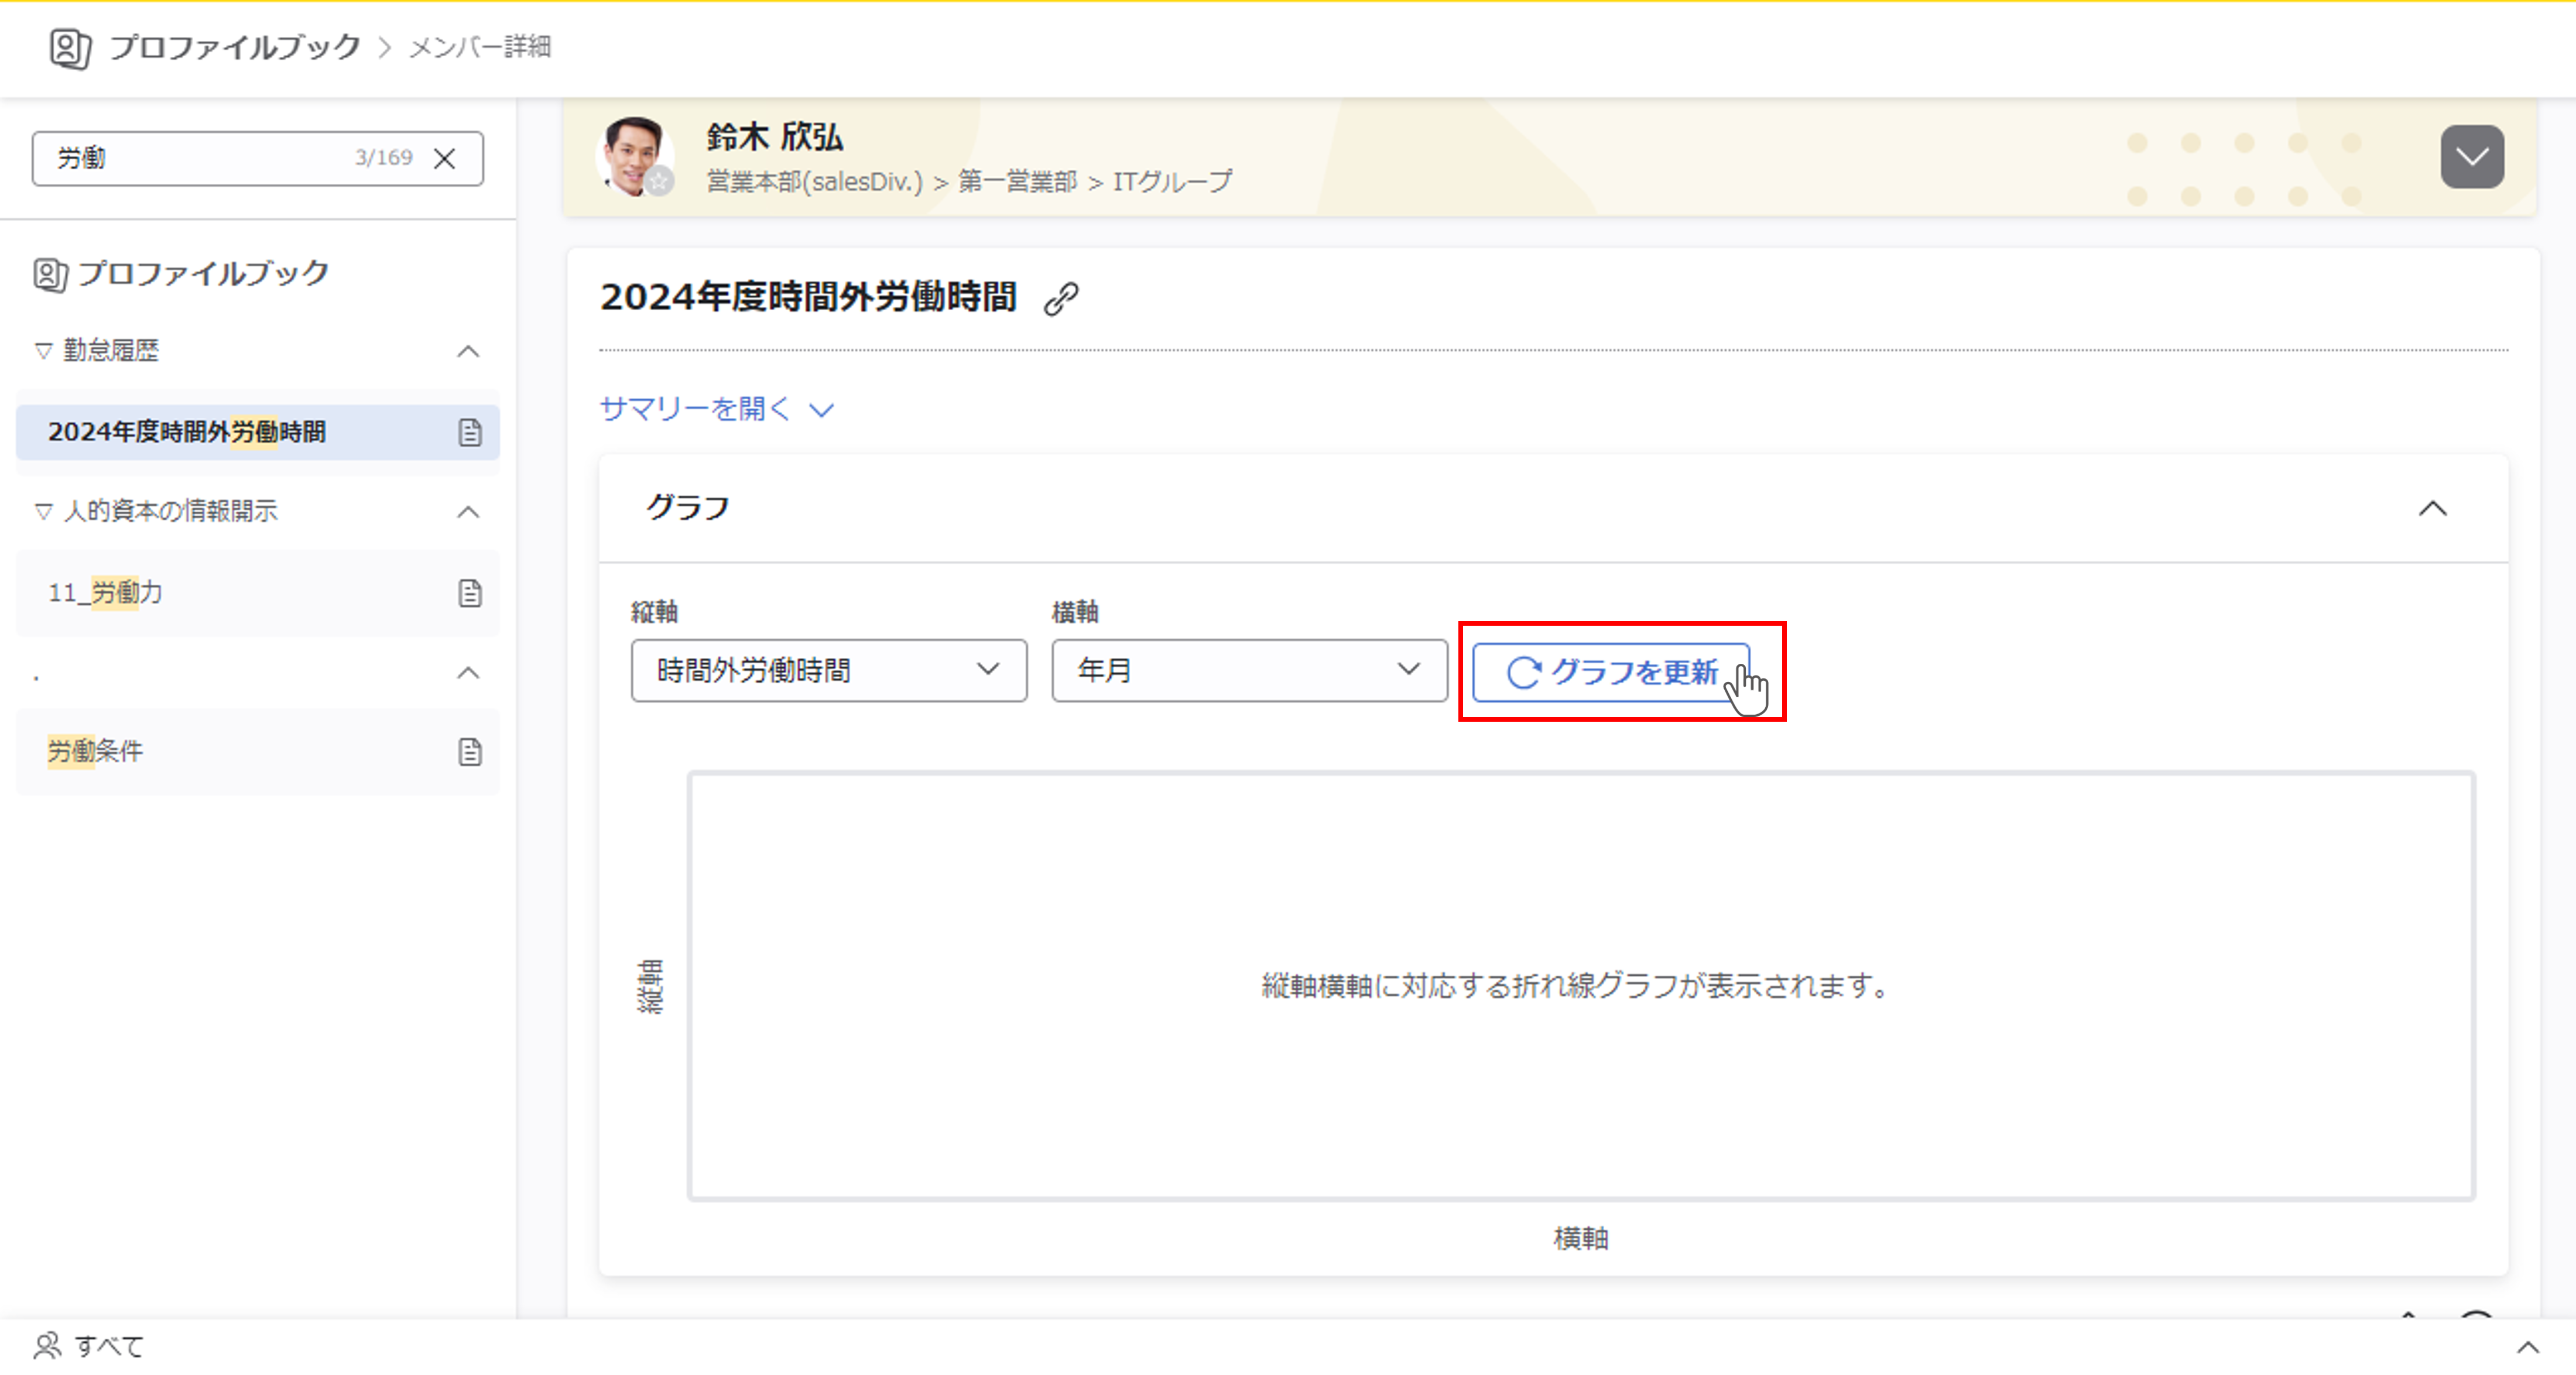
Task: Collapse the 人的資本の情報開示 group
Action: (x=468, y=512)
